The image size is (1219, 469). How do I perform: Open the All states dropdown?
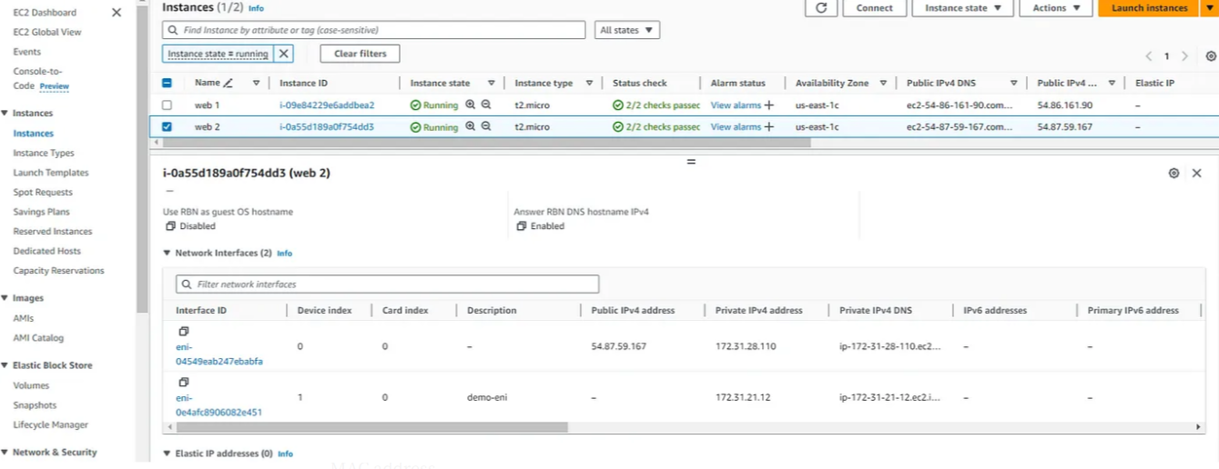coord(626,30)
